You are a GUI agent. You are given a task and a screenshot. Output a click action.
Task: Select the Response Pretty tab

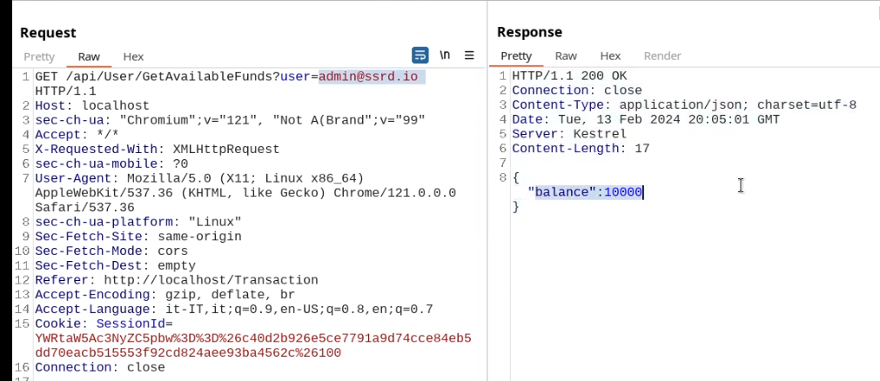[x=516, y=57]
